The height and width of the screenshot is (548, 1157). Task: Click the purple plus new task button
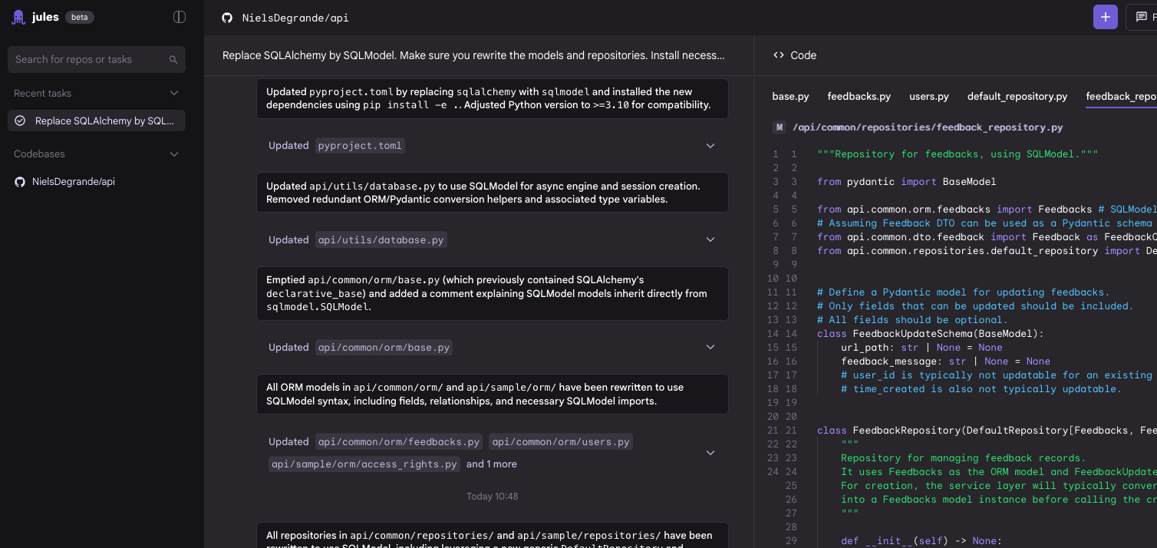click(x=1106, y=17)
